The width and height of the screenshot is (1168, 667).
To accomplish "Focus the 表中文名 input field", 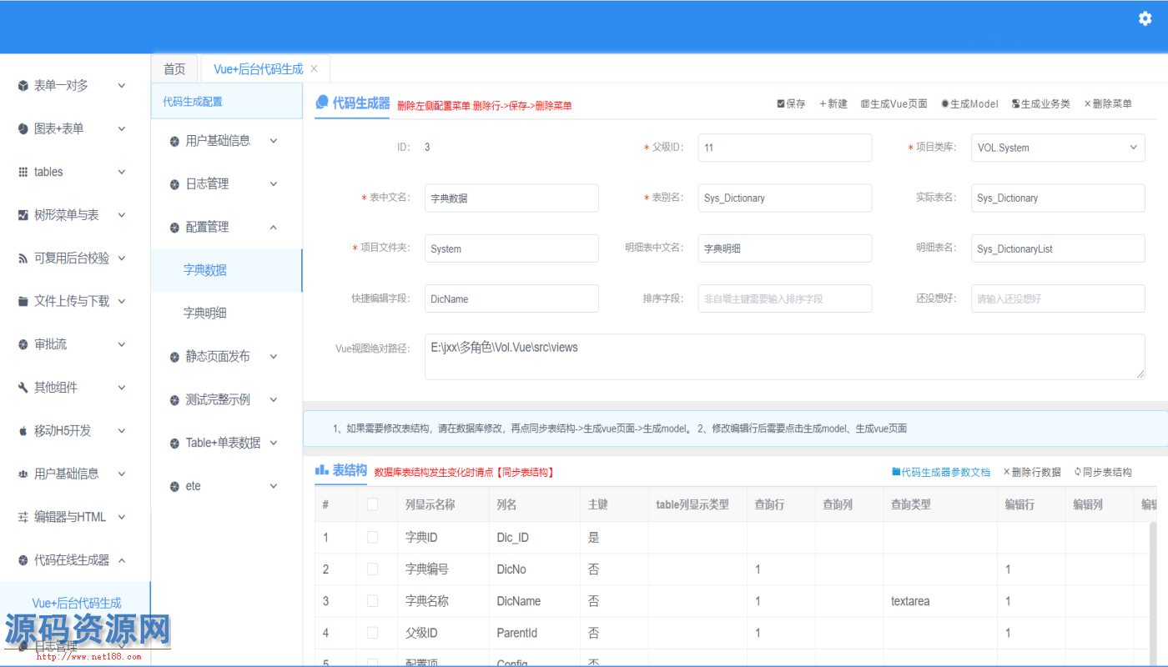I will (511, 198).
